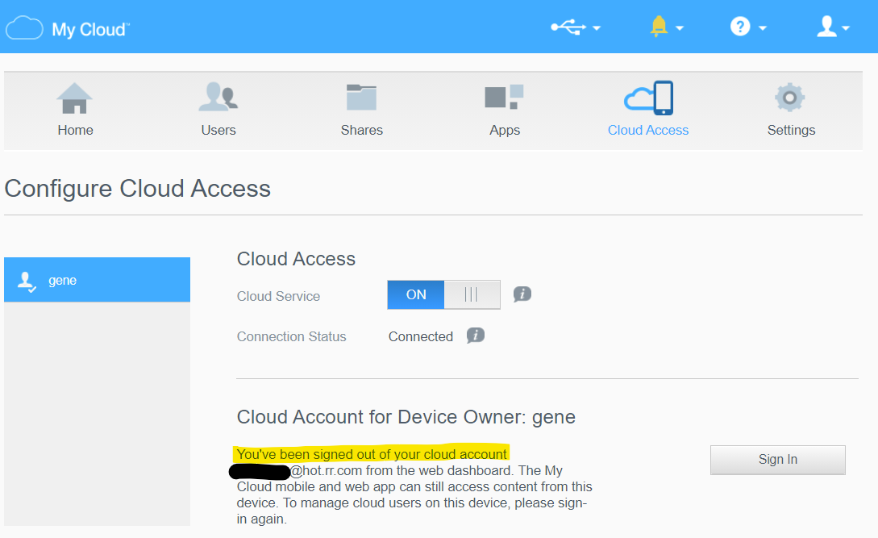
Task: Click the Connected status text
Action: point(421,337)
